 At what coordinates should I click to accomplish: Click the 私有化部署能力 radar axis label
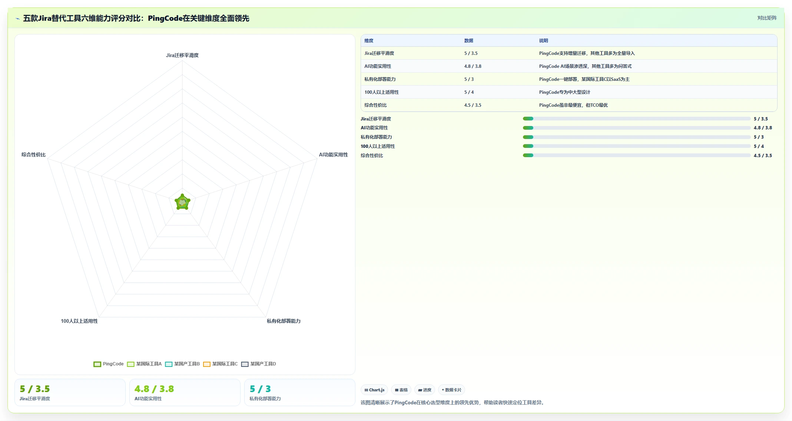coord(284,321)
